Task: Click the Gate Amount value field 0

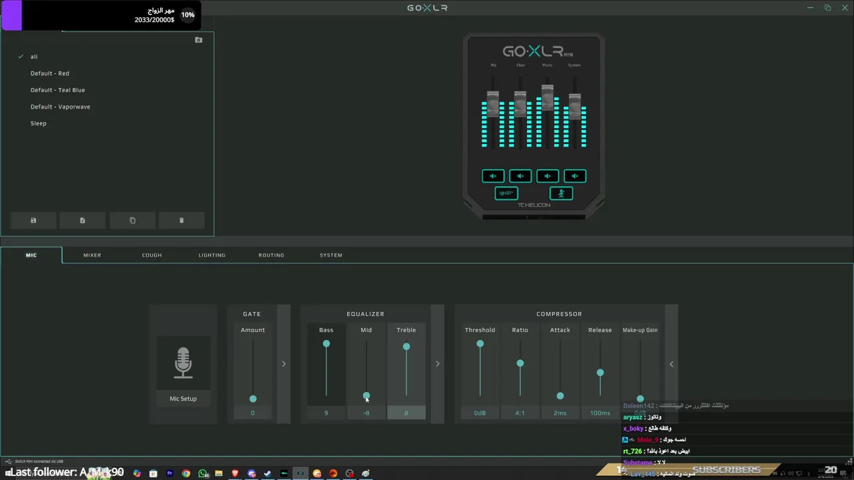Action: (253, 413)
